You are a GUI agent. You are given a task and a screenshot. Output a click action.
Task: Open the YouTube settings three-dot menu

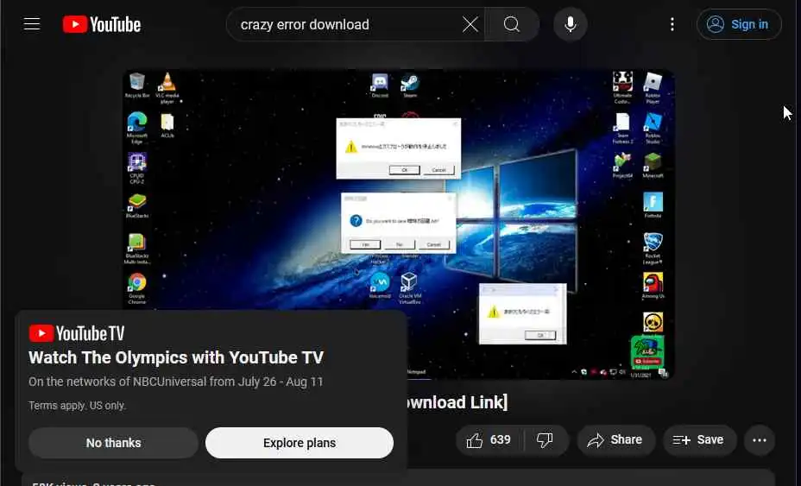(672, 24)
